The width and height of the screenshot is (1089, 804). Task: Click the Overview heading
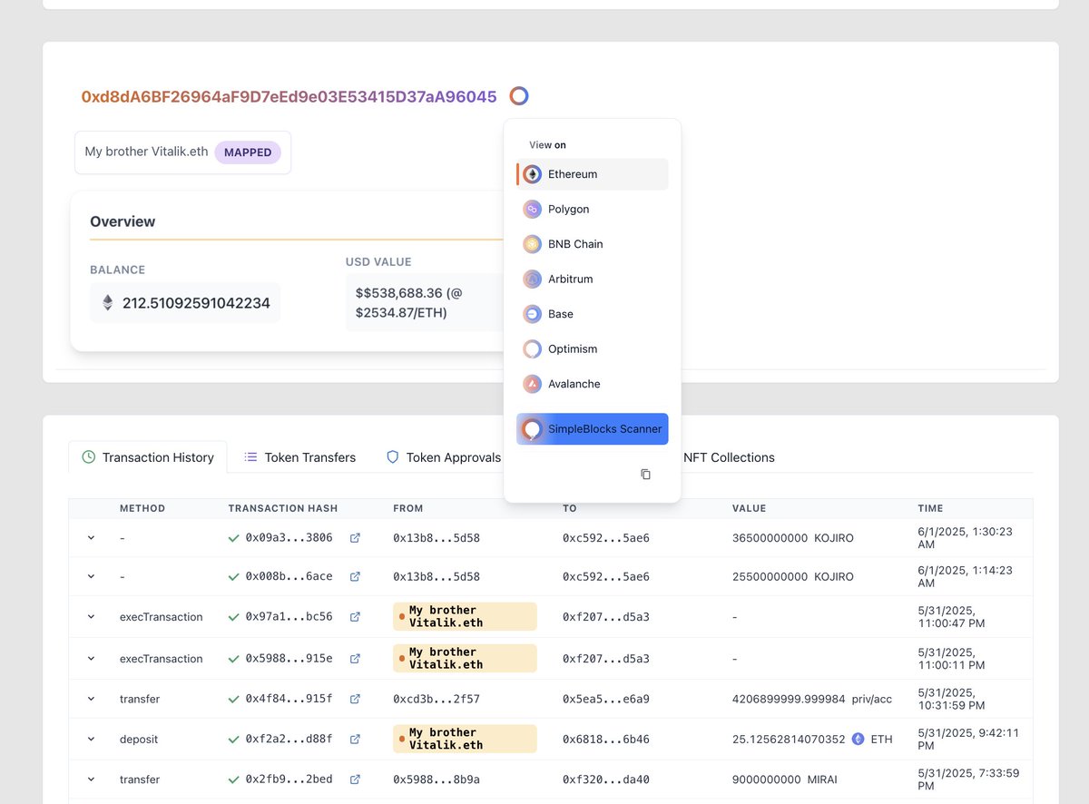point(123,221)
